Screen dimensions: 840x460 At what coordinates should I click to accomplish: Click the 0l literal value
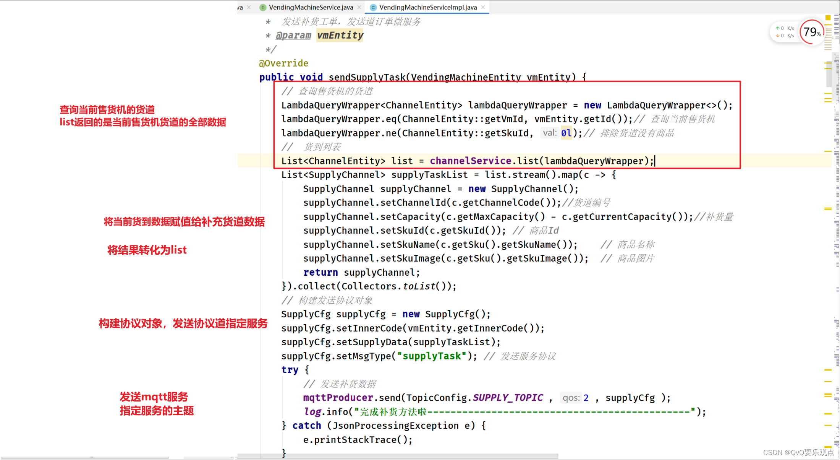[566, 133]
